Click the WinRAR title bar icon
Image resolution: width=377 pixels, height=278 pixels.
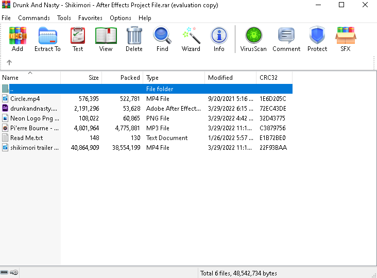(x=6, y=5)
